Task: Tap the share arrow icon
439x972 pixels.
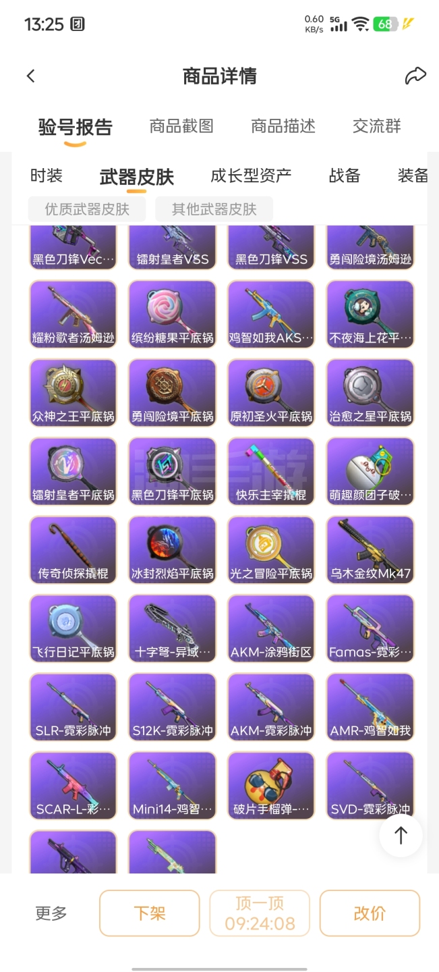Action: [x=415, y=76]
